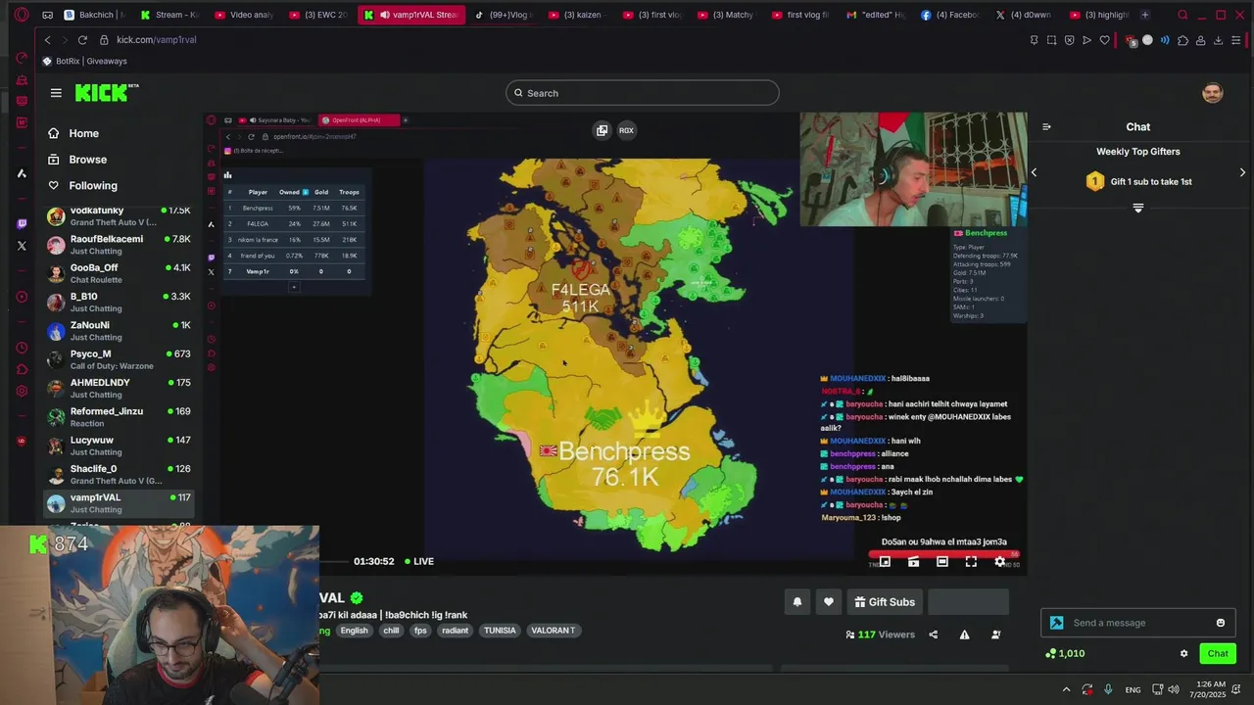Select the TUNISIA stream tag
Viewport: 1254px width, 705px height.
coord(500,631)
